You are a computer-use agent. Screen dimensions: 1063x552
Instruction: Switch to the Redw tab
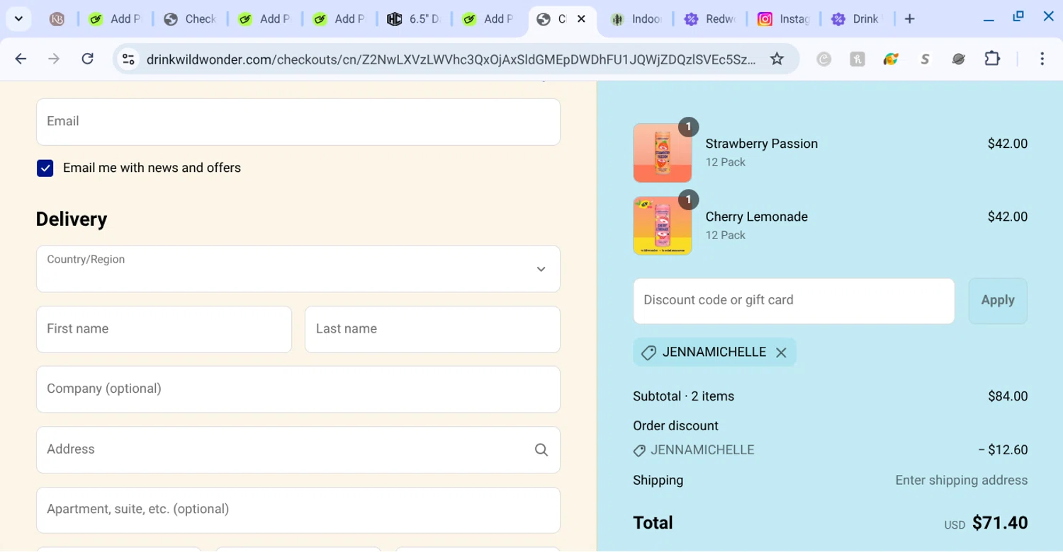(711, 19)
